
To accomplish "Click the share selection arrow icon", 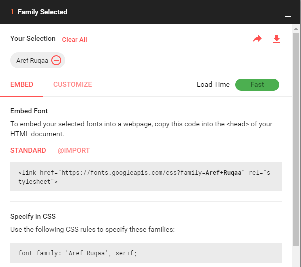I will pos(257,39).
